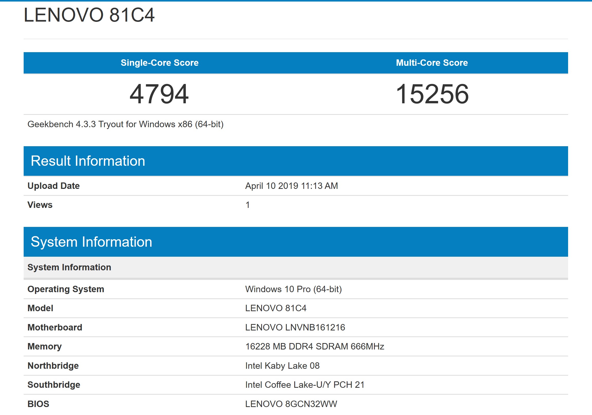Click the Upload Date label
592x415 pixels.
54,186
